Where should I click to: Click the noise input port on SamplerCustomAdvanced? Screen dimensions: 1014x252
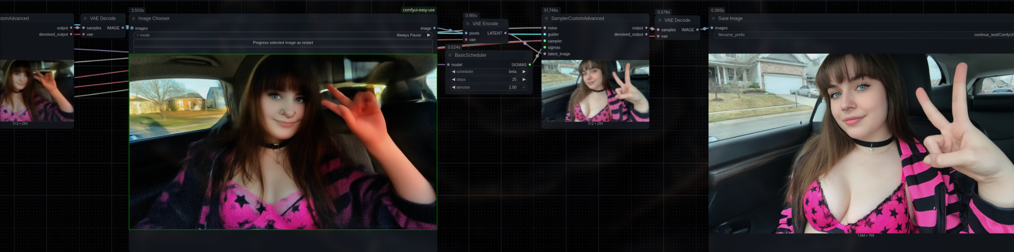tap(545, 28)
